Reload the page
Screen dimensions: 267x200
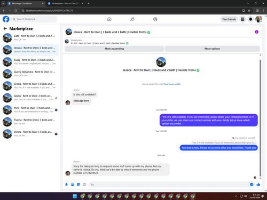pyautogui.click(x=15, y=11)
